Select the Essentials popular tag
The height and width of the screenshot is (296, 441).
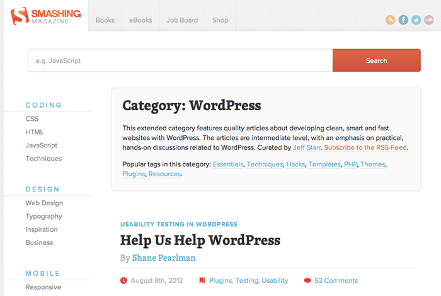click(228, 164)
